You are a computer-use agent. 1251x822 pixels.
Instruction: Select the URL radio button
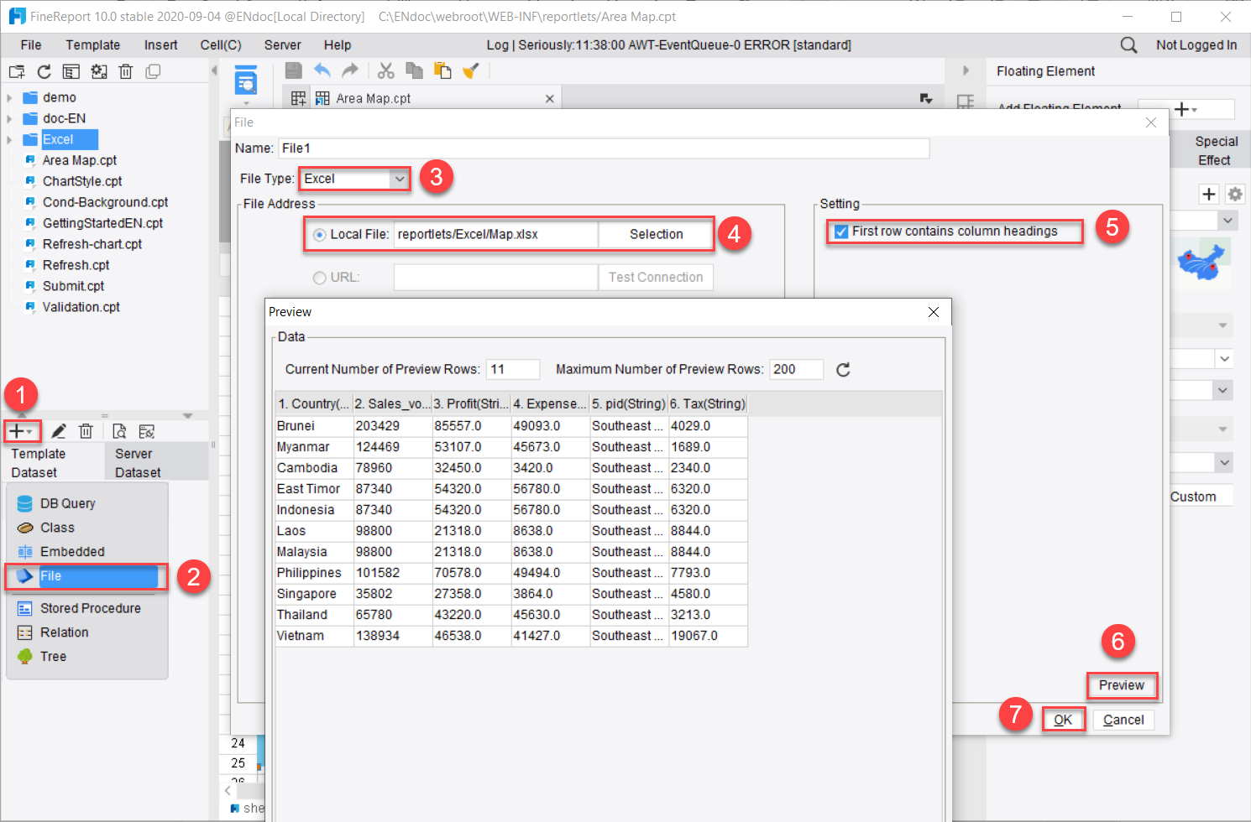[320, 278]
